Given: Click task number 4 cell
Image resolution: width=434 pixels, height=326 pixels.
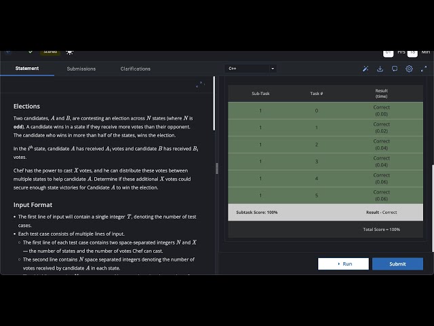Looking at the screenshot, I should coord(317,179).
